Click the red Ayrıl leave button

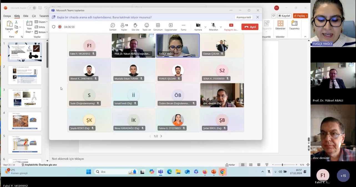250,27
